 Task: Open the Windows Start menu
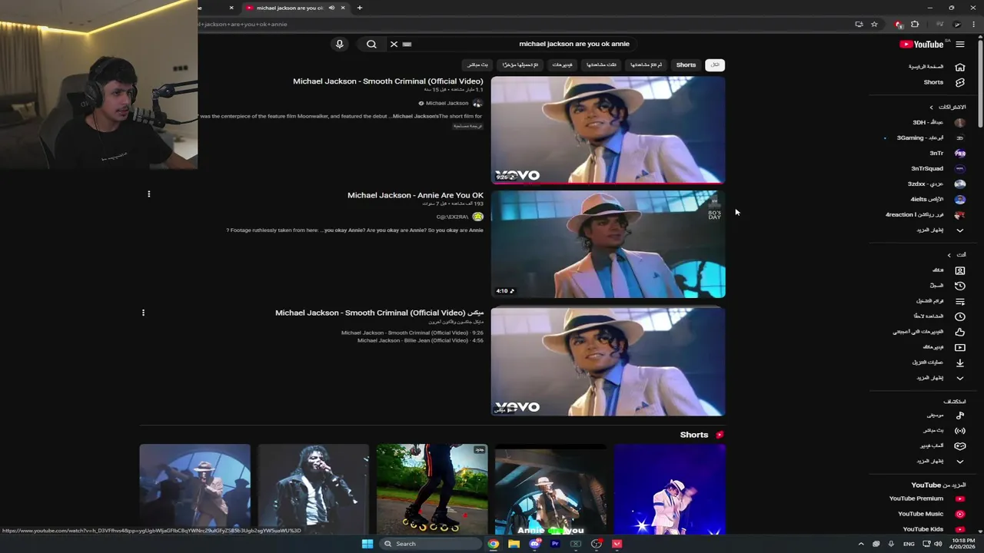click(367, 544)
